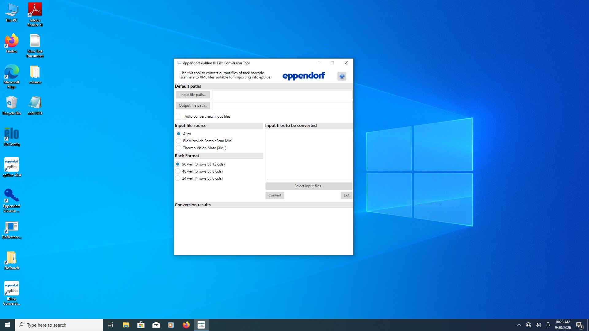Select epBlue conversion tool taskbar button
This screenshot has height=331, width=589.
point(201,325)
